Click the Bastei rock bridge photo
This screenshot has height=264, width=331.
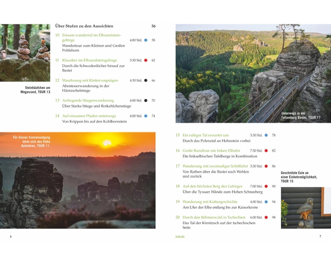point(253,74)
